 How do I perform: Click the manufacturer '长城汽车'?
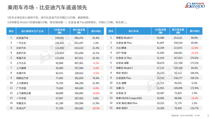[x=21, y=73]
